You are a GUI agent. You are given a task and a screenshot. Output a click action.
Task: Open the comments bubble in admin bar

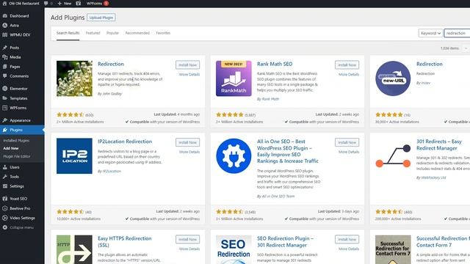point(48,3)
